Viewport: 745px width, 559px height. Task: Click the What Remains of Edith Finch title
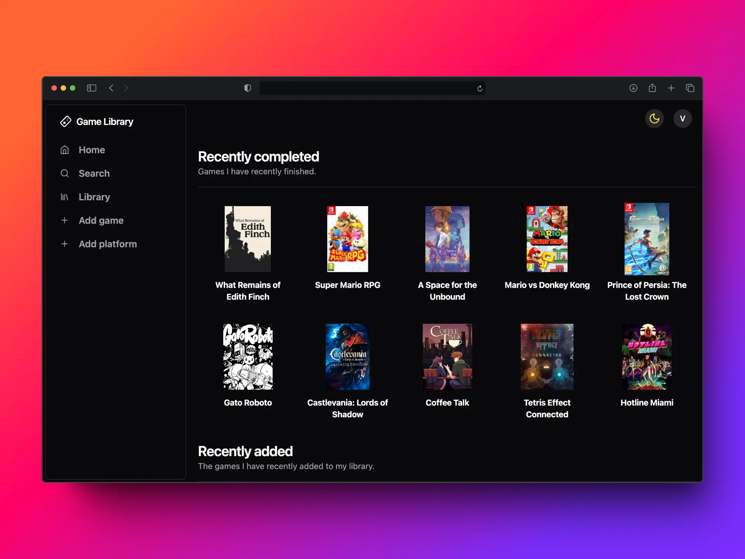point(248,291)
